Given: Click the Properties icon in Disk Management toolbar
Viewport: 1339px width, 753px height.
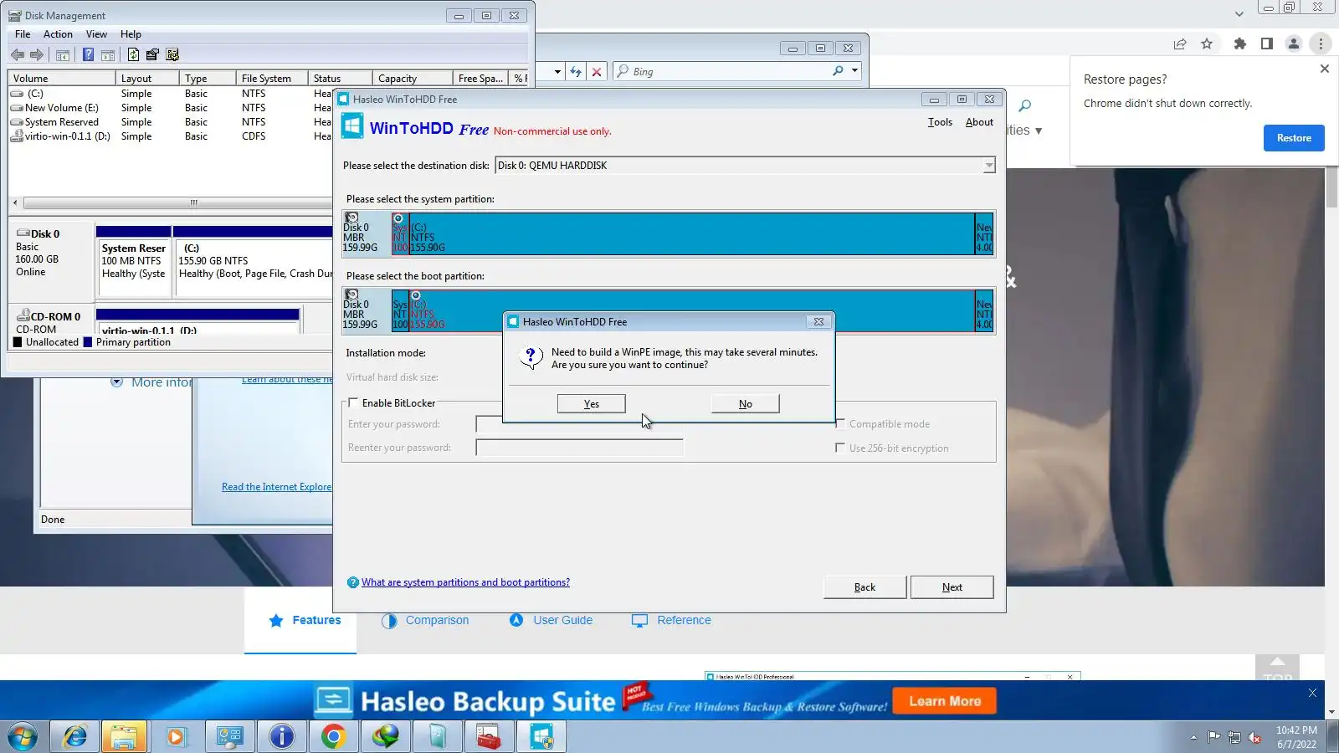Looking at the screenshot, I should click(152, 55).
